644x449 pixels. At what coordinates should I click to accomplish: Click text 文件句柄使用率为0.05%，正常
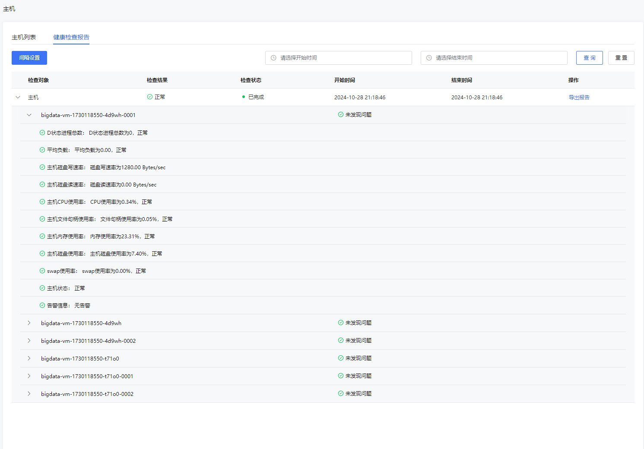point(136,219)
